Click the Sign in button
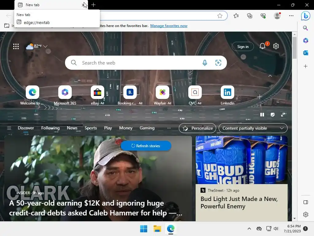 pos(243,47)
